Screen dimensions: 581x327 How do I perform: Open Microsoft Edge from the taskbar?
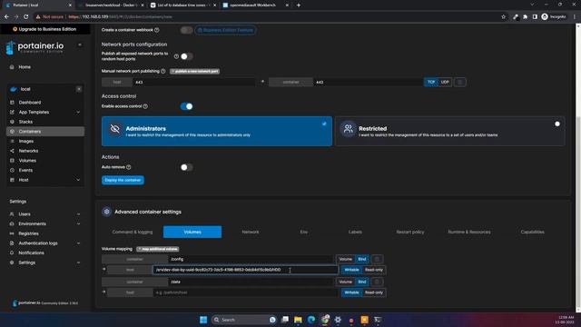[311, 320]
